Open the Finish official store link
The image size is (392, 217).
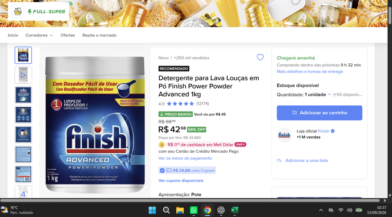tap(323, 131)
